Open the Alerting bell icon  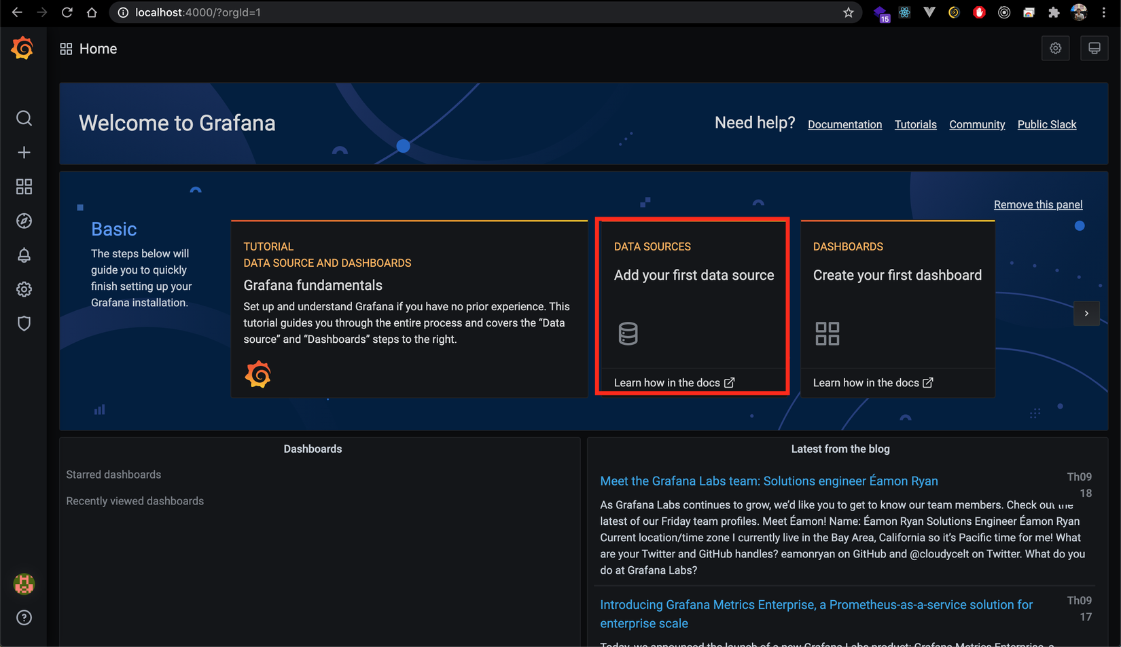pos(24,255)
